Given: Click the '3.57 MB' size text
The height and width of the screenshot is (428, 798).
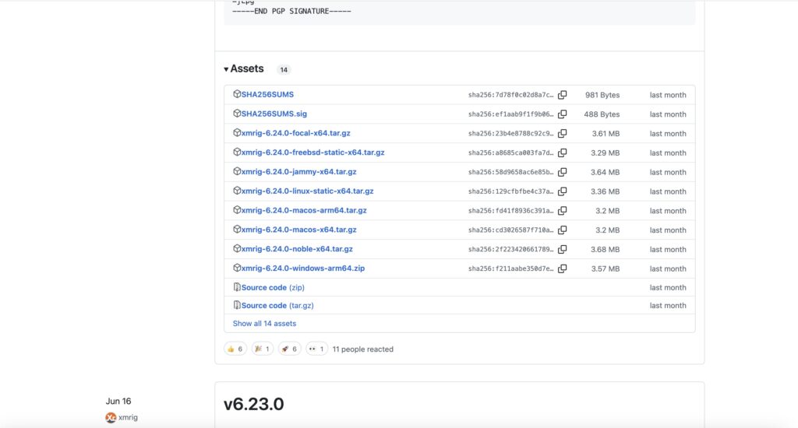Looking at the screenshot, I should [605, 269].
